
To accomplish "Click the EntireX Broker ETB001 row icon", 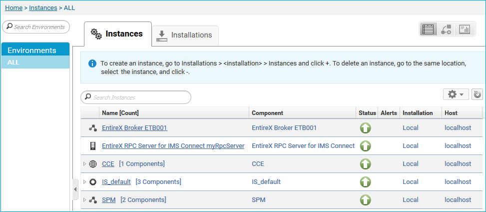I will [93, 128].
